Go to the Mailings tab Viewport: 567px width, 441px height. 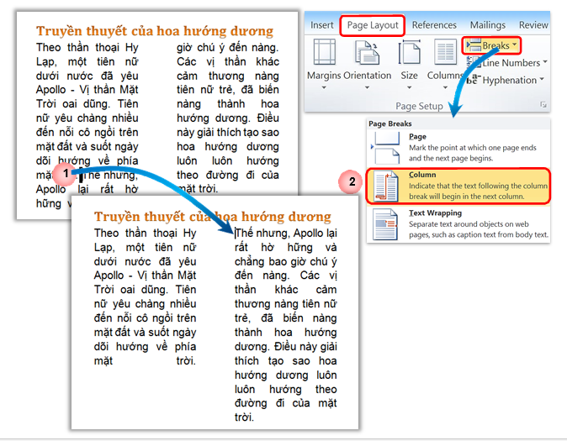click(x=488, y=25)
